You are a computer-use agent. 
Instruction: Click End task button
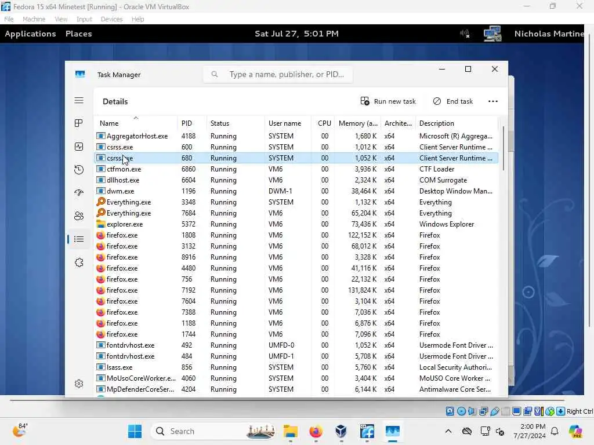coord(453,101)
